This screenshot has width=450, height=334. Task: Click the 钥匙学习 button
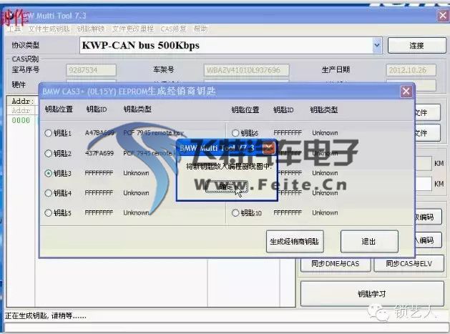click(x=372, y=294)
